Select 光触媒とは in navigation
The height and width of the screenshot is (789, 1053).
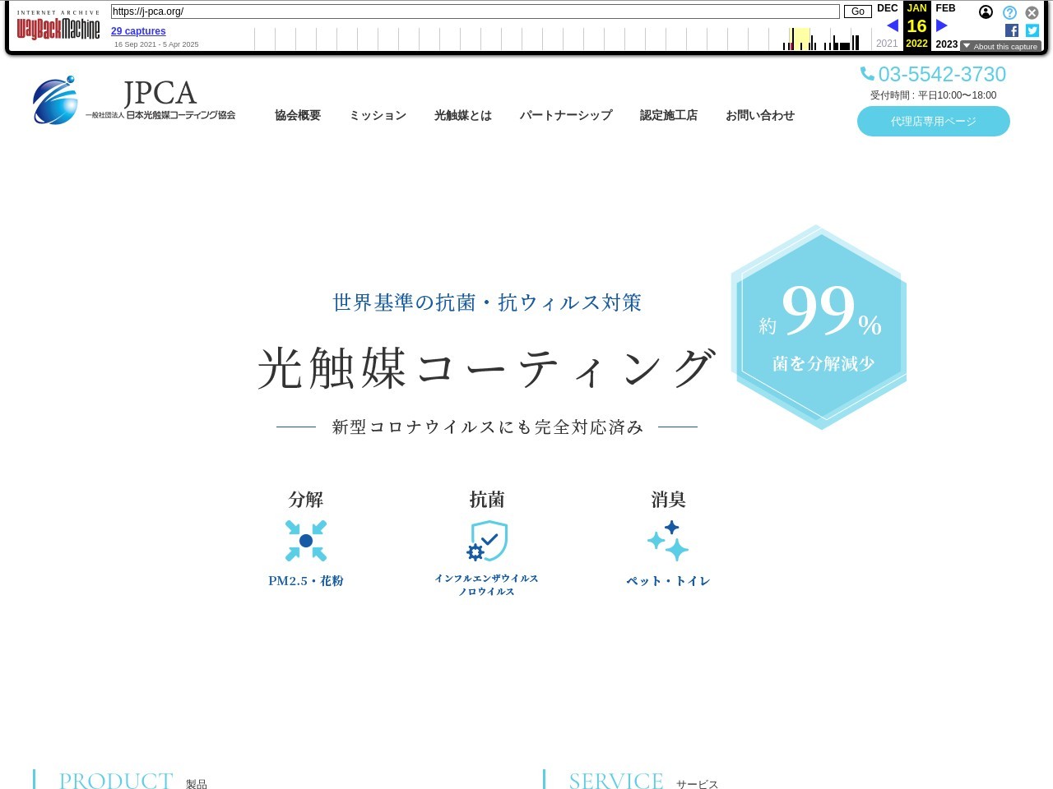click(463, 116)
